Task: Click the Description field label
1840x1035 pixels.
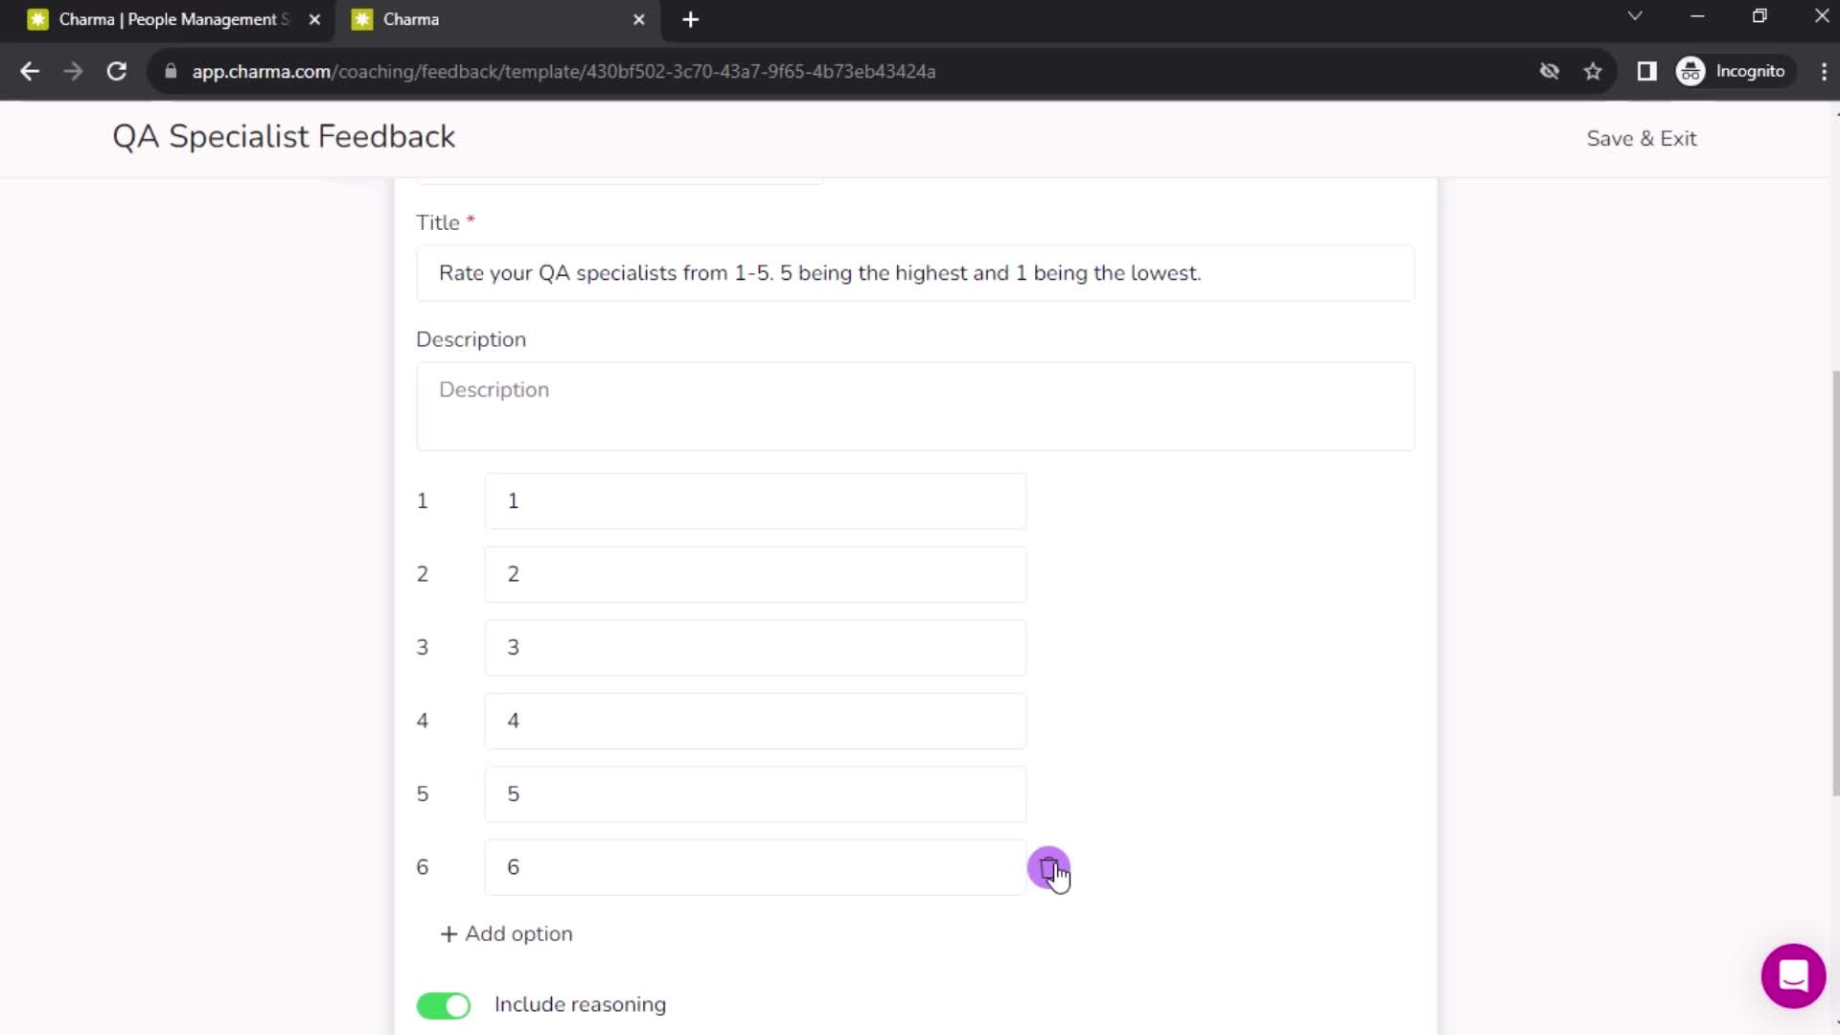Action: [x=471, y=339]
